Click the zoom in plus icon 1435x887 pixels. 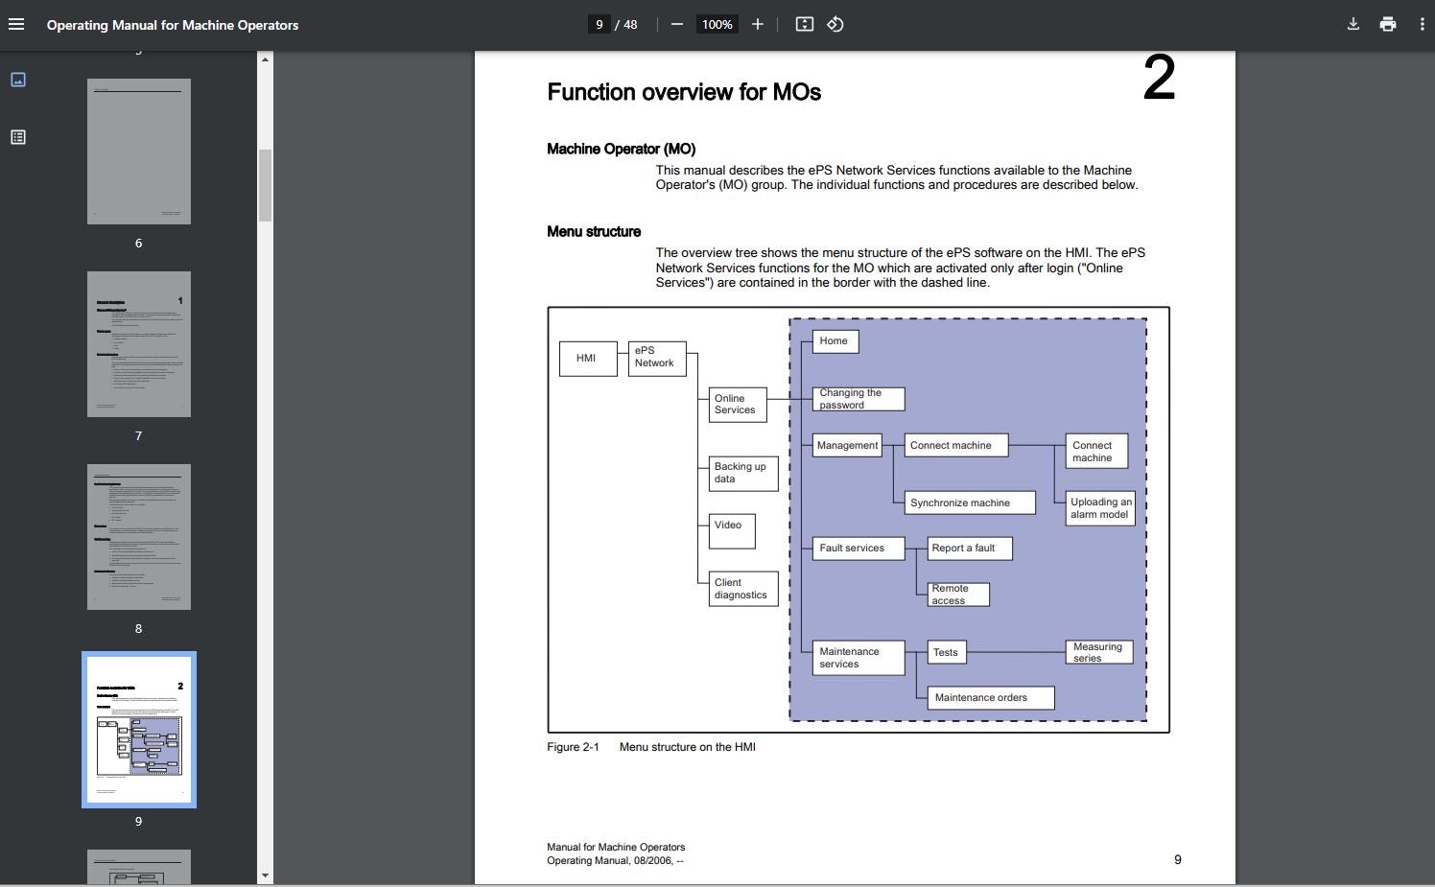(x=758, y=25)
